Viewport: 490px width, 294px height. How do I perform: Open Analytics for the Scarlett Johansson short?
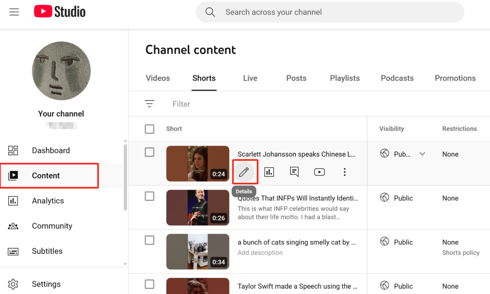[x=269, y=172]
